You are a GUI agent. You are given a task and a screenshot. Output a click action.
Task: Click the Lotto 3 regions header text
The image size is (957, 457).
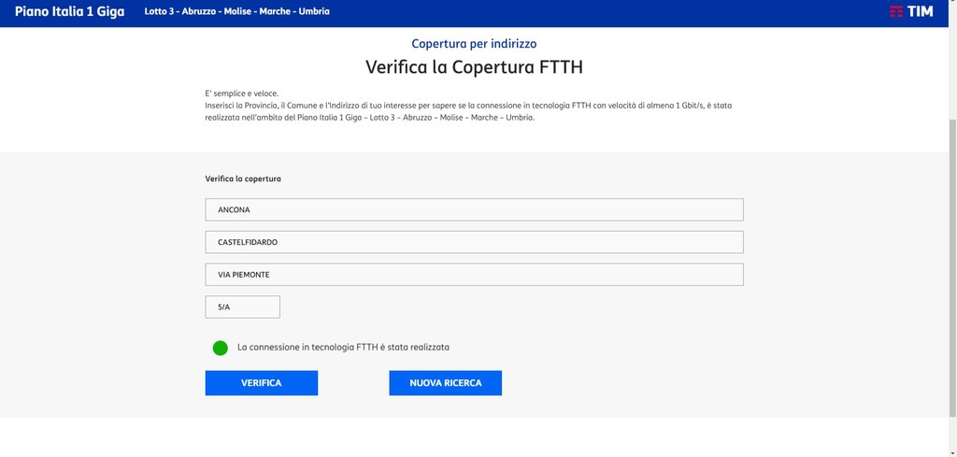(x=236, y=11)
